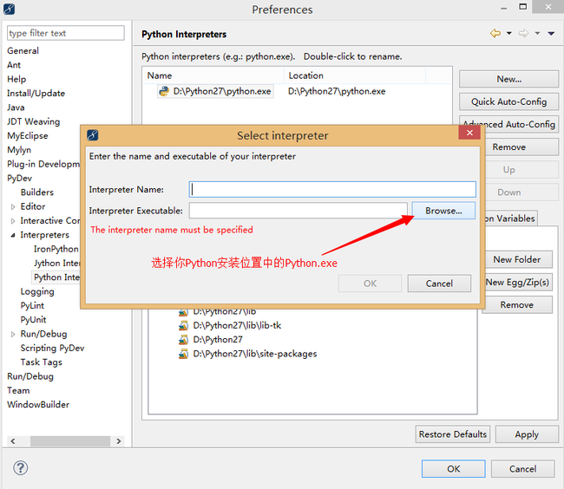The height and width of the screenshot is (489, 564).
Task: Select Help in preferences tree
Action: (16, 79)
